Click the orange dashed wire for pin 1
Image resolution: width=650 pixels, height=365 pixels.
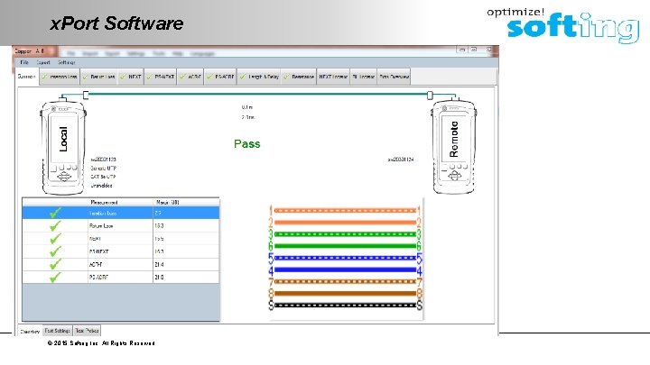[345, 211]
